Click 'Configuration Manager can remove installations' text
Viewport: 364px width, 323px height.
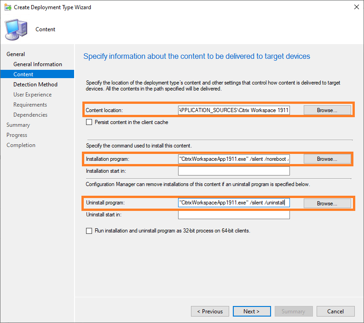(x=198, y=184)
